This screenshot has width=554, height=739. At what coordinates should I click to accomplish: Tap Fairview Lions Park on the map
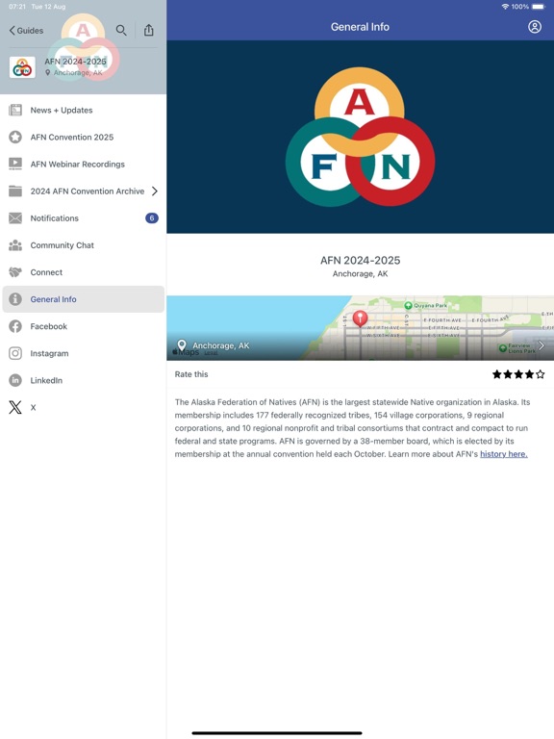[517, 348]
